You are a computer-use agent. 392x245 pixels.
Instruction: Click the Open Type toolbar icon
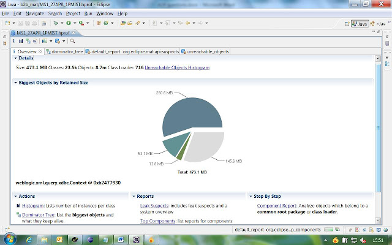pyautogui.click(x=123, y=23)
